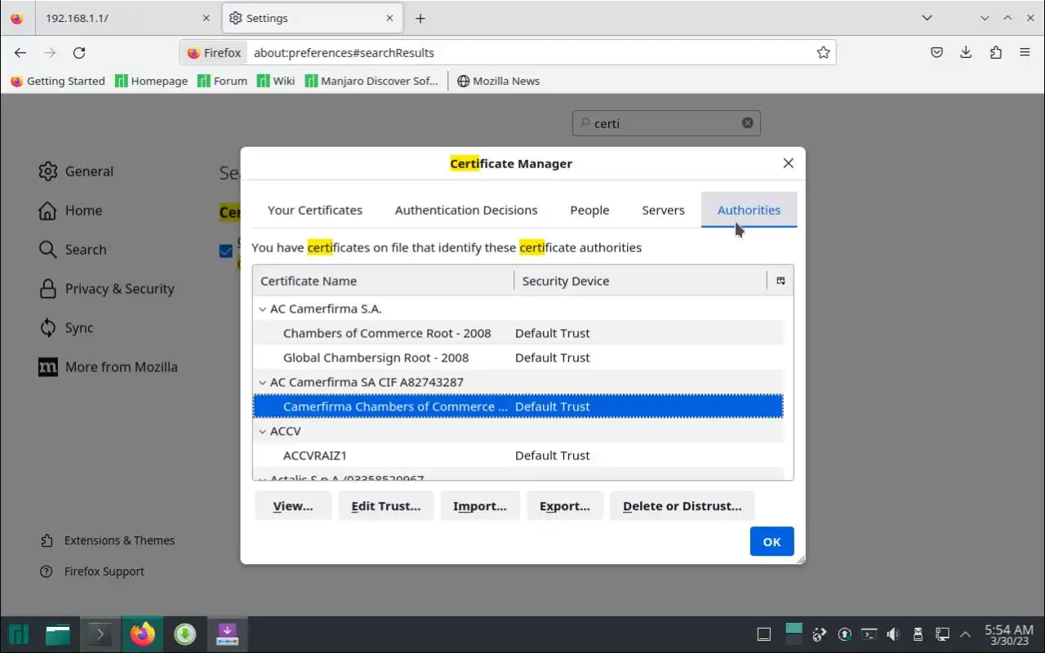
Task: Open the General settings category
Action: (76, 171)
